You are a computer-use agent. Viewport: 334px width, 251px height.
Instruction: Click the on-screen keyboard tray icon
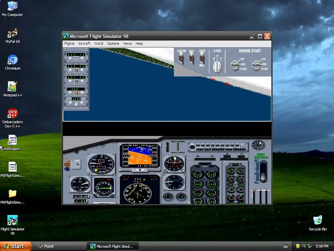(x=286, y=246)
